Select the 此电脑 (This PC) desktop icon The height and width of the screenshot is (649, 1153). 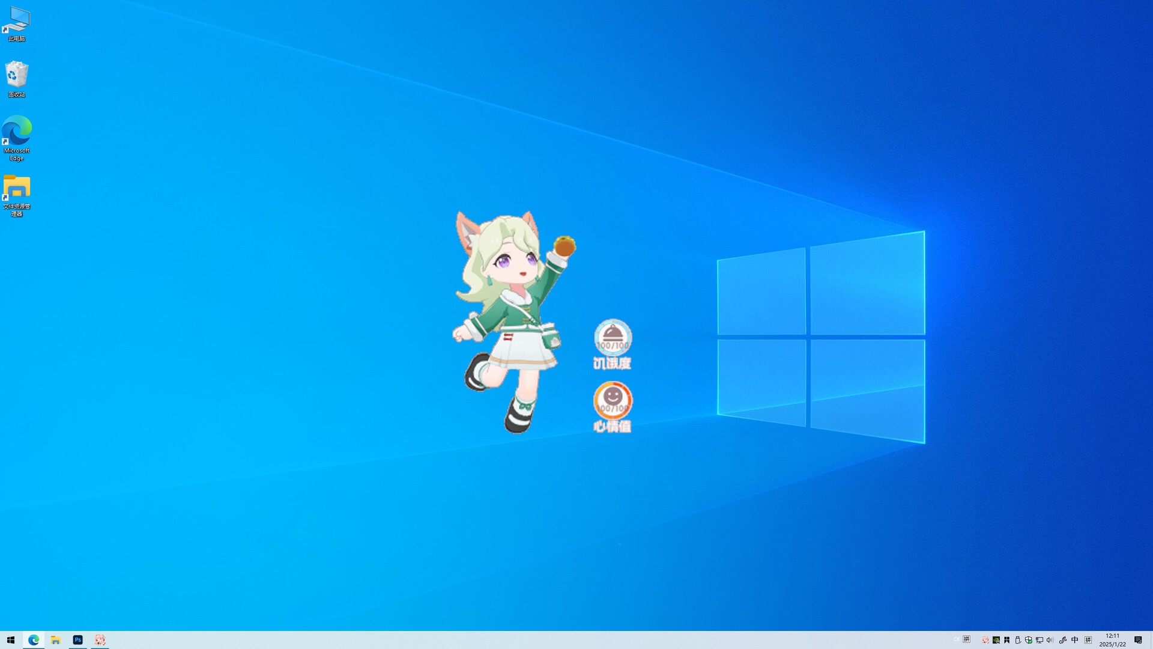[x=16, y=24]
